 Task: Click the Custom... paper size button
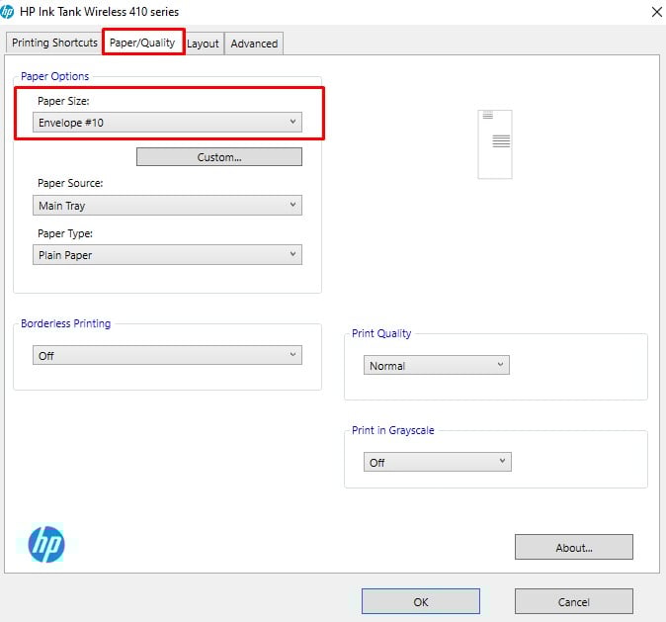click(219, 157)
